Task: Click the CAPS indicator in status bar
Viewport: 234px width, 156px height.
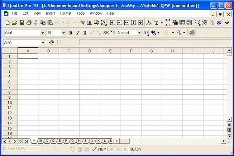Action: [x=112, y=149]
